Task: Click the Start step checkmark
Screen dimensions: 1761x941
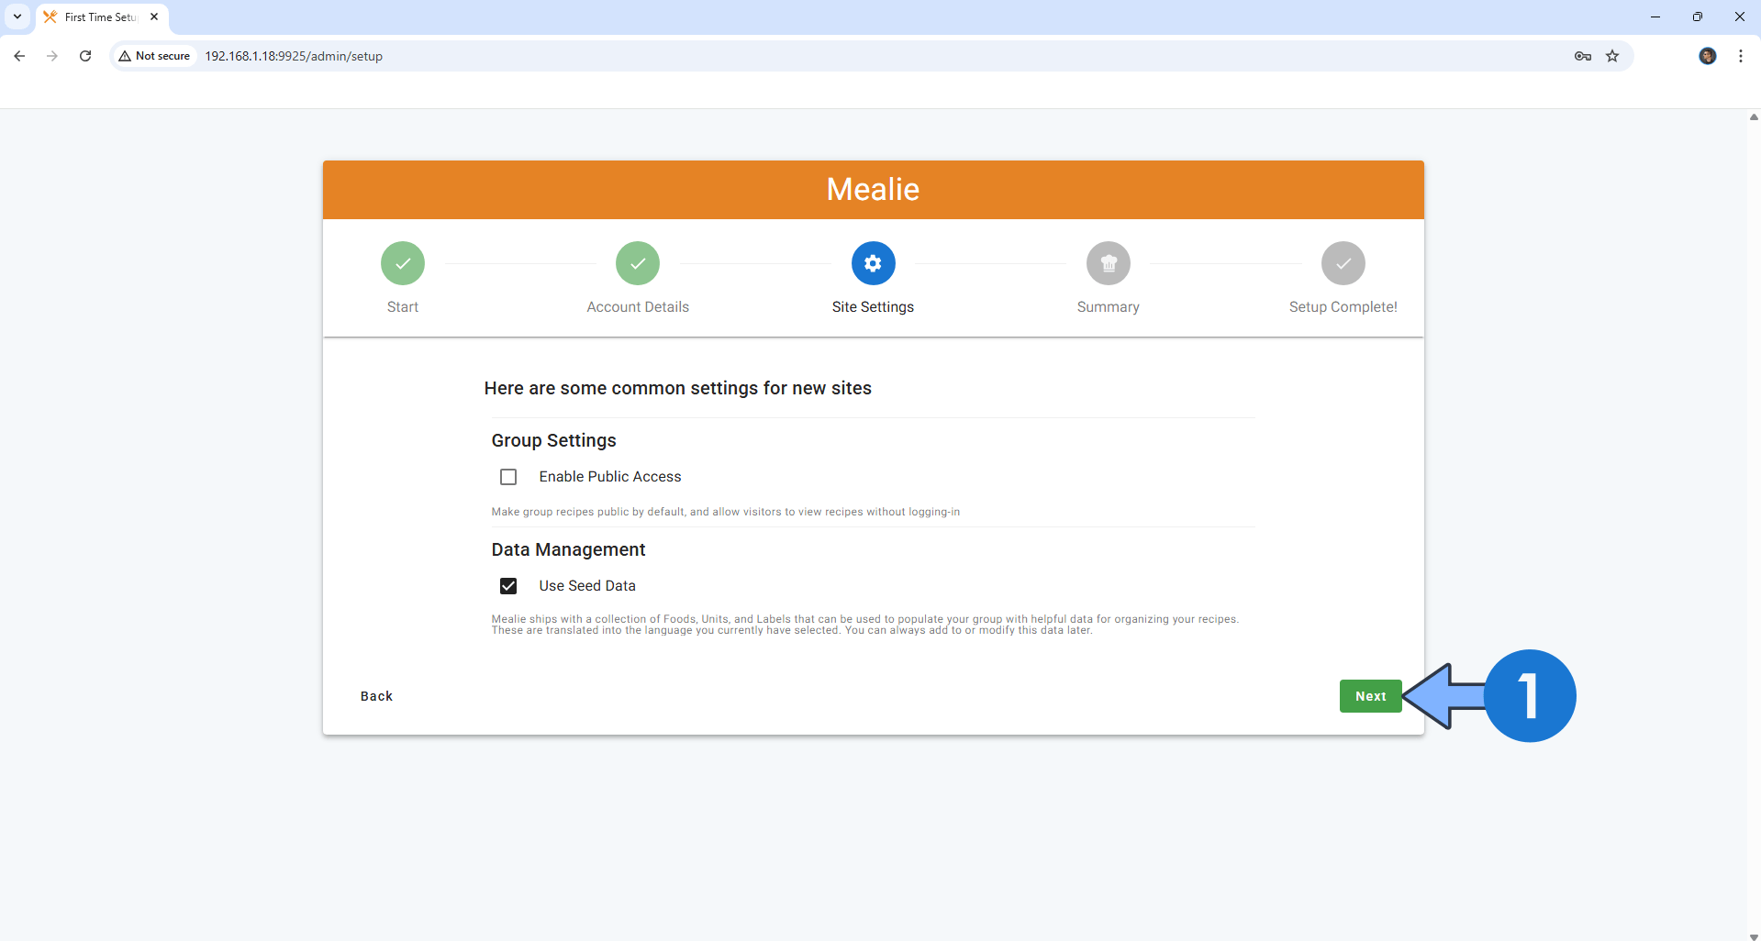Action: (402, 263)
